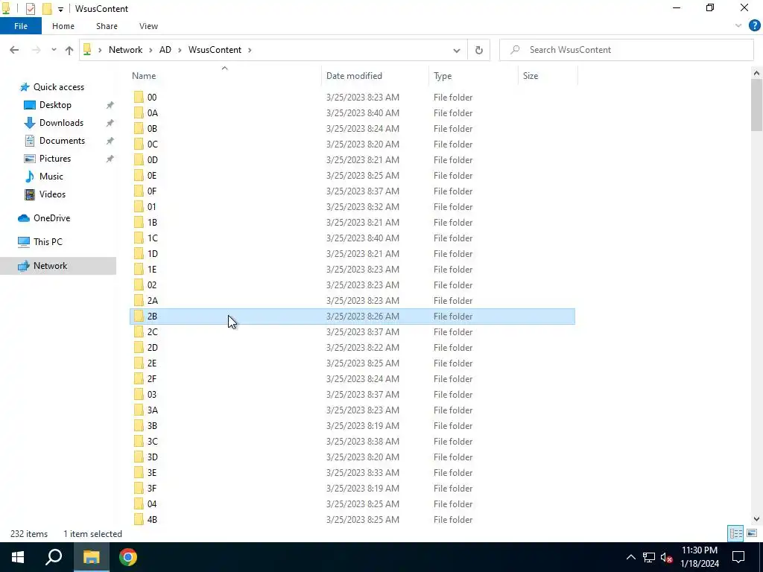Open Customize Quick Access Toolbar dropdown
Screen dimensions: 763x572
(x=60, y=9)
